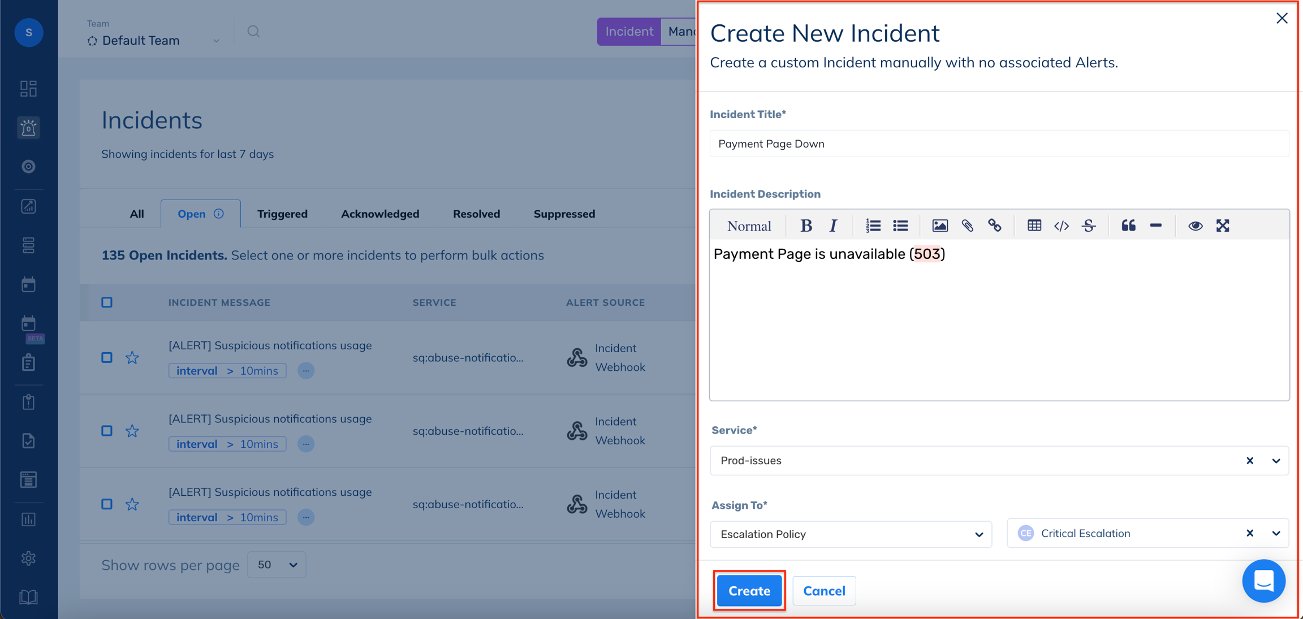The height and width of the screenshot is (619, 1303).
Task: Expand the Service dropdown arrow
Action: coord(1276,461)
